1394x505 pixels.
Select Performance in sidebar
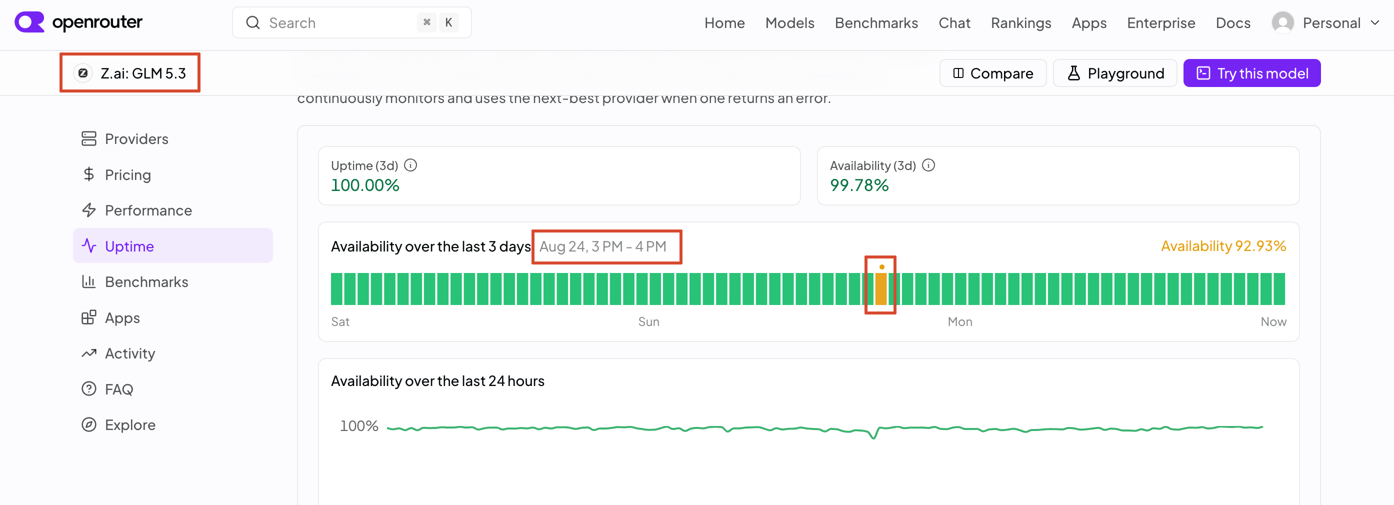pos(172,210)
